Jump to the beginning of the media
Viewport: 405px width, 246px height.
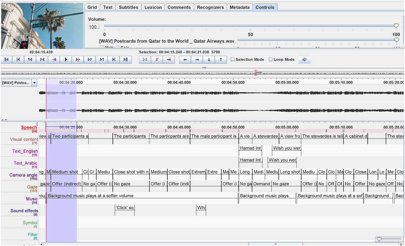coord(7,60)
